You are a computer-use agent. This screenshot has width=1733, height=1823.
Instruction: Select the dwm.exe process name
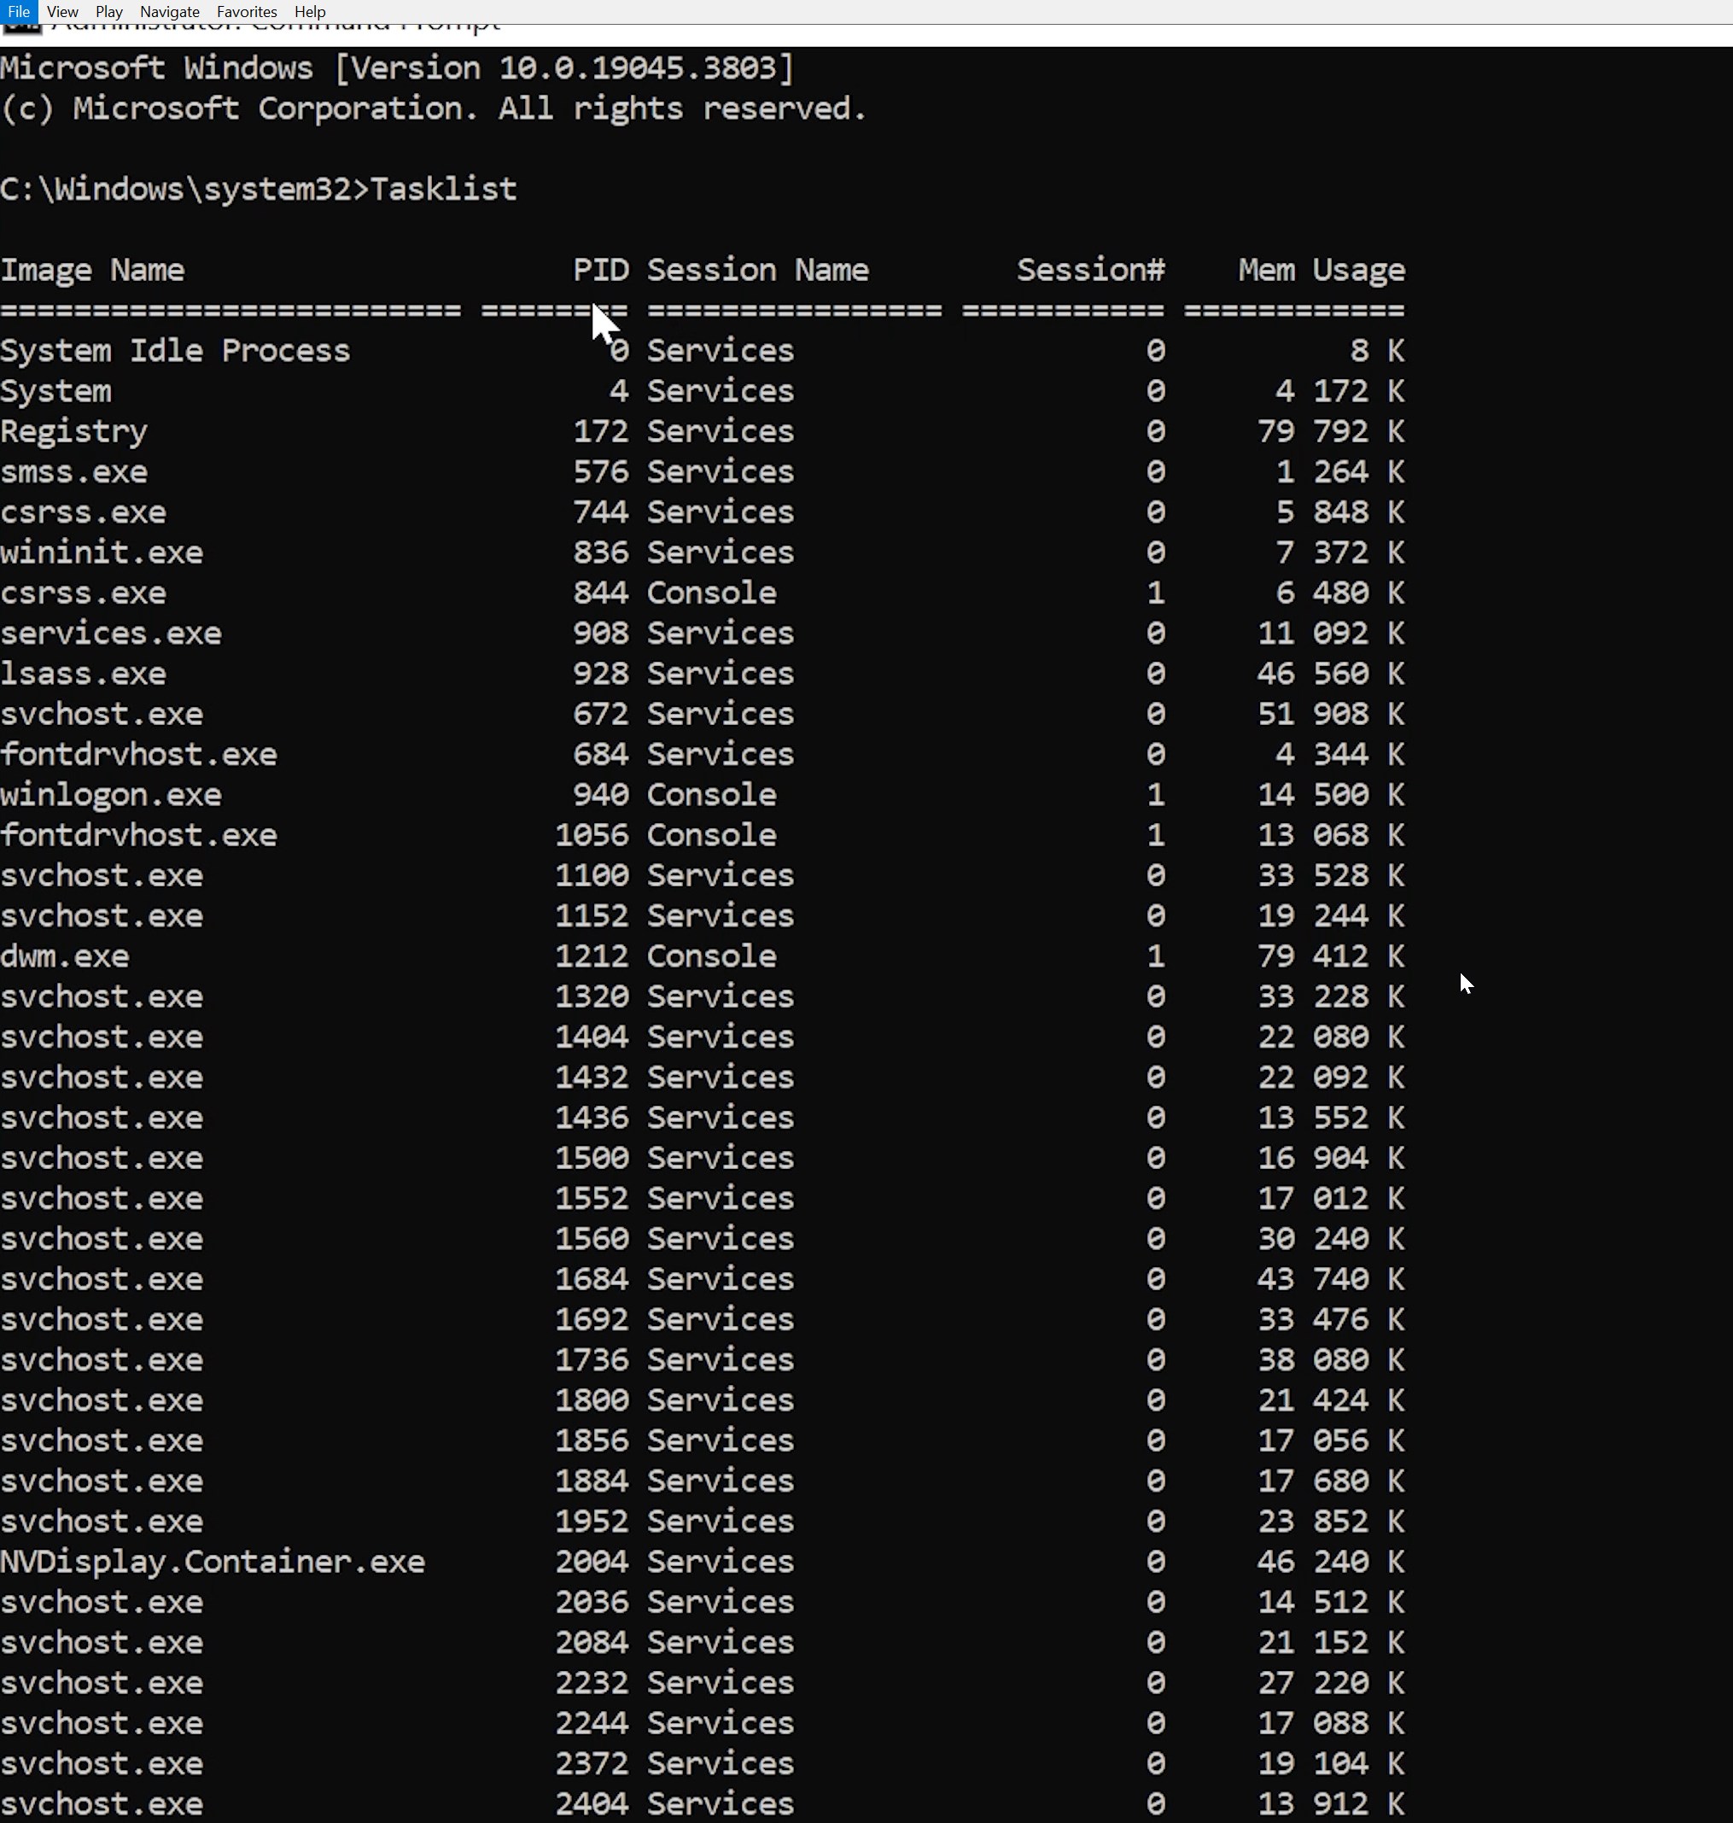click(65, 956)
